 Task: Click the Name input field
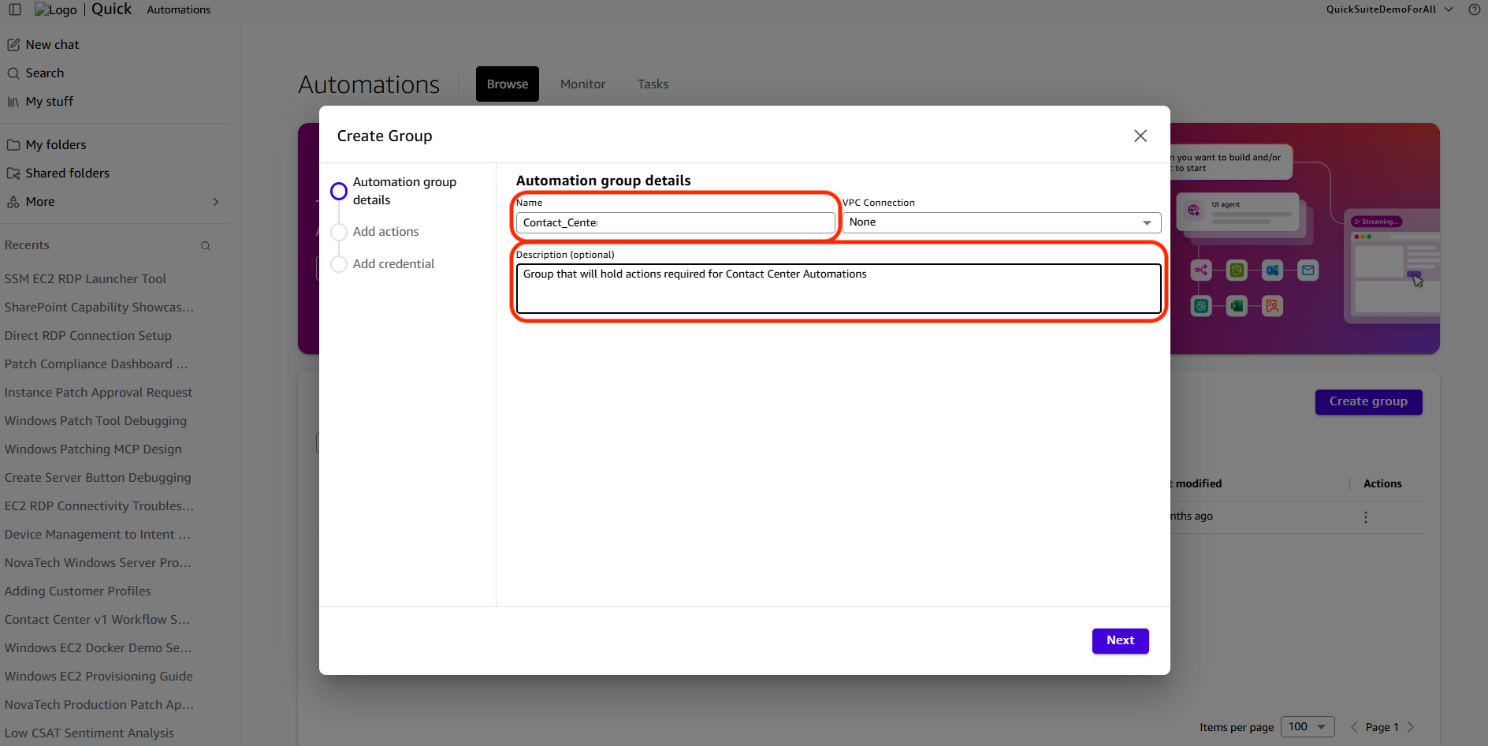point(675,222)
